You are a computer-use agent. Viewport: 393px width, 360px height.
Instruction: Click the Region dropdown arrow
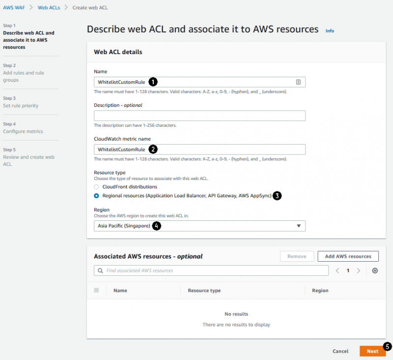pos(298,226)
